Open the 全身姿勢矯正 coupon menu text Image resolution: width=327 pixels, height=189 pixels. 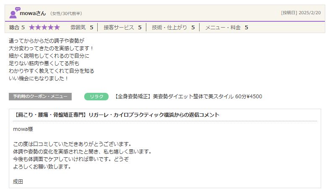point(188,97)
